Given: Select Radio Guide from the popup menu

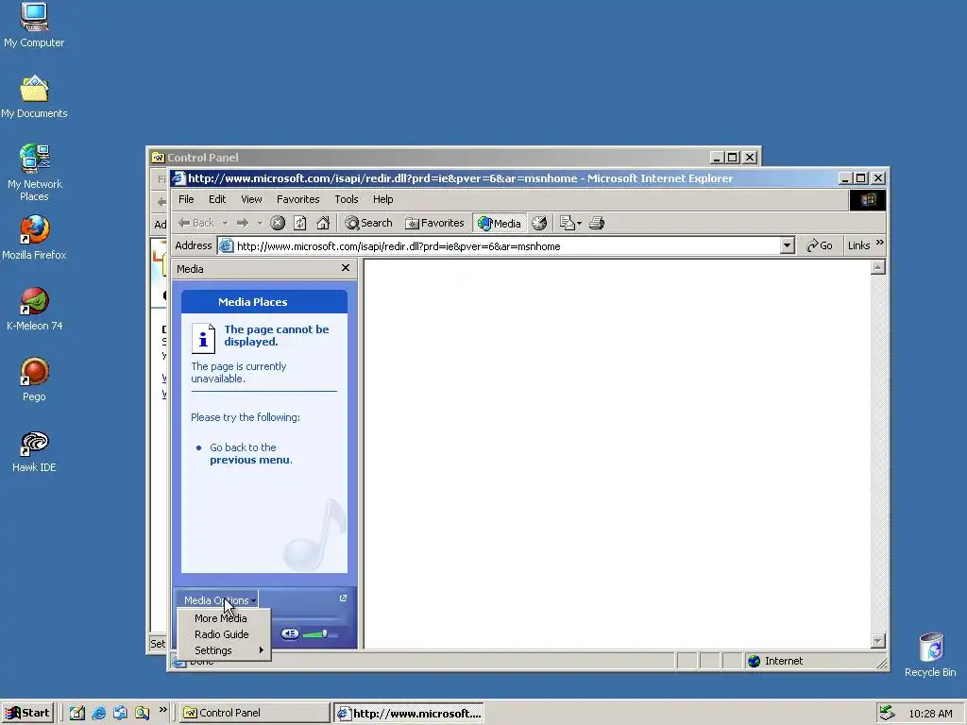Looking at the screenshot, I should pos(221,634).
